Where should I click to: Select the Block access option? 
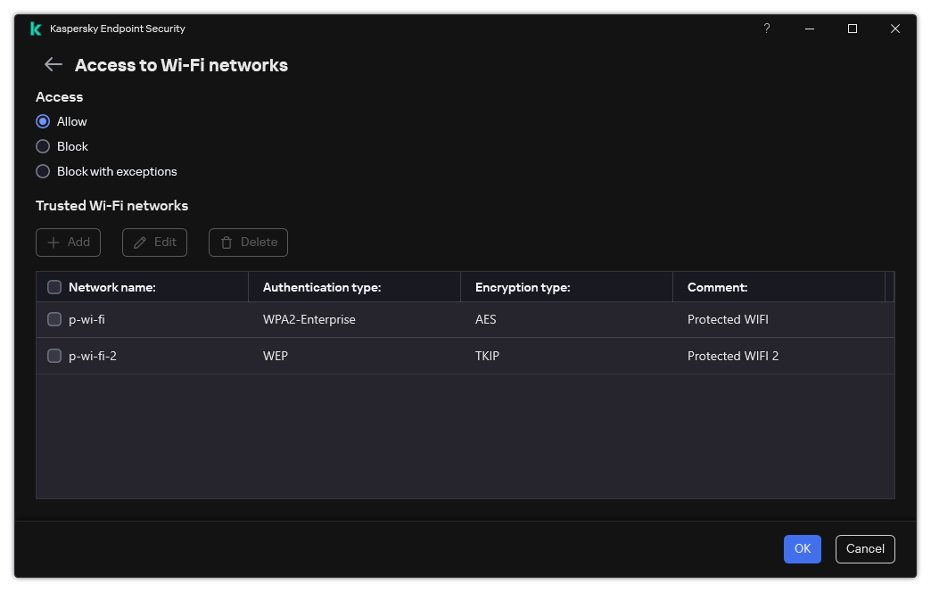pos(43,146)
